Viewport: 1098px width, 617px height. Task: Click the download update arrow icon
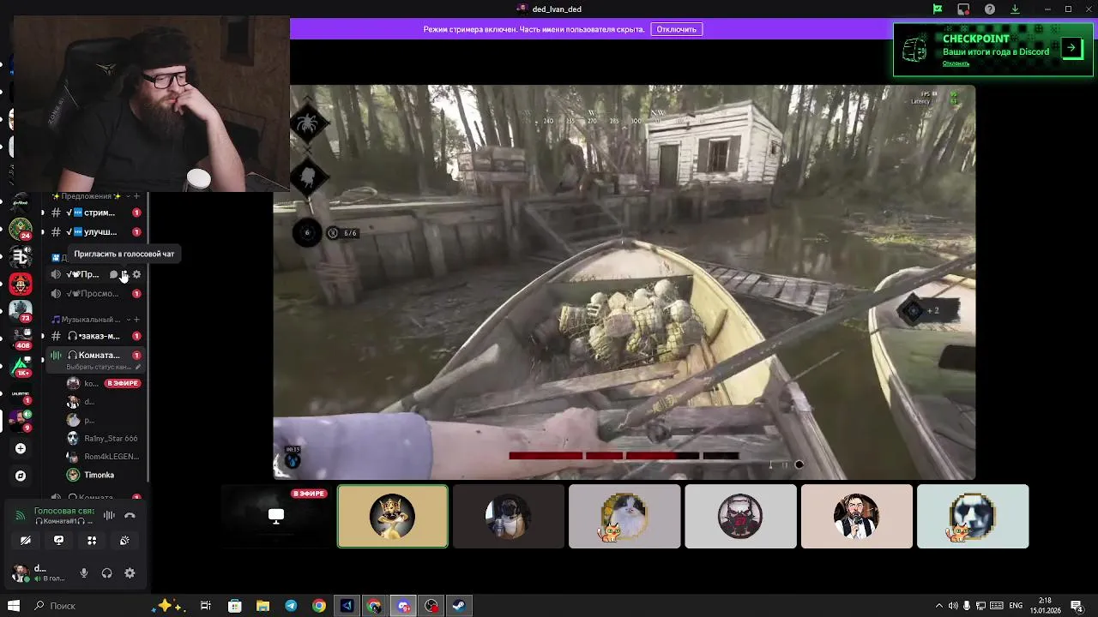[1015, 9]
